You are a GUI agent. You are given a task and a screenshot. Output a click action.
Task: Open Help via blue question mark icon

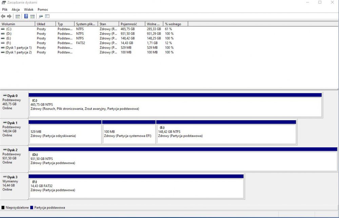coord(26,16)
